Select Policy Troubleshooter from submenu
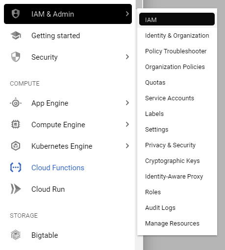This screenshot has height=250, width=225. 176,51
